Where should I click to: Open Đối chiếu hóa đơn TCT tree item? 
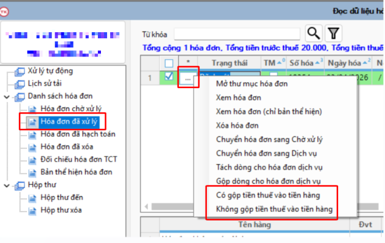click(x=79, y=159)
